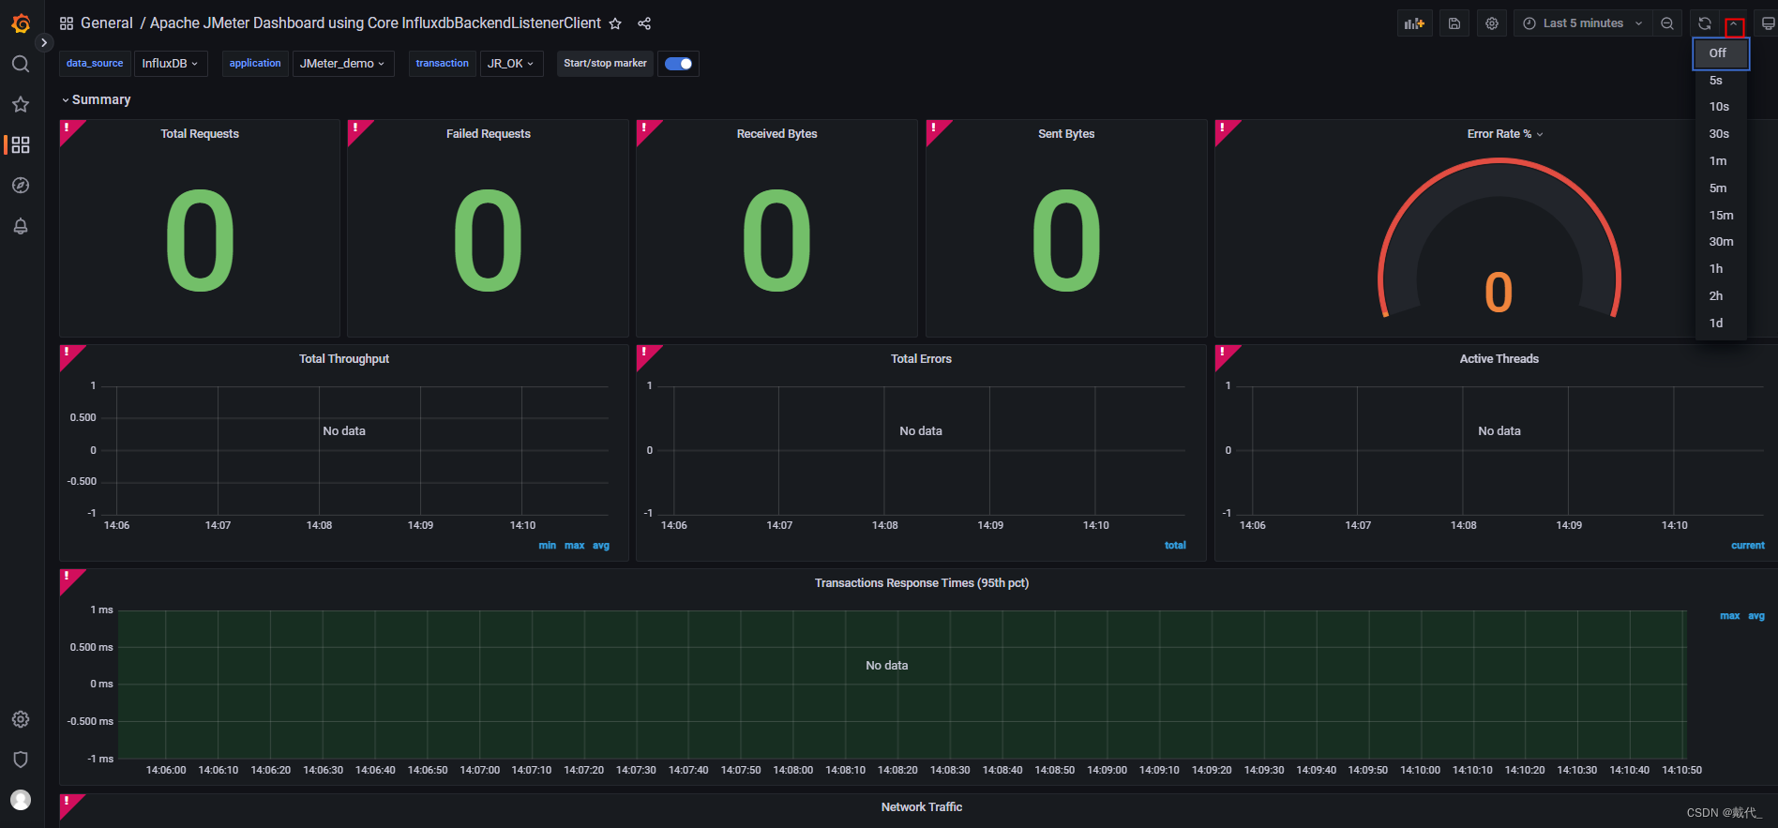
Task: Sort Active Threads legend by current
Action: coord(1748,546)
